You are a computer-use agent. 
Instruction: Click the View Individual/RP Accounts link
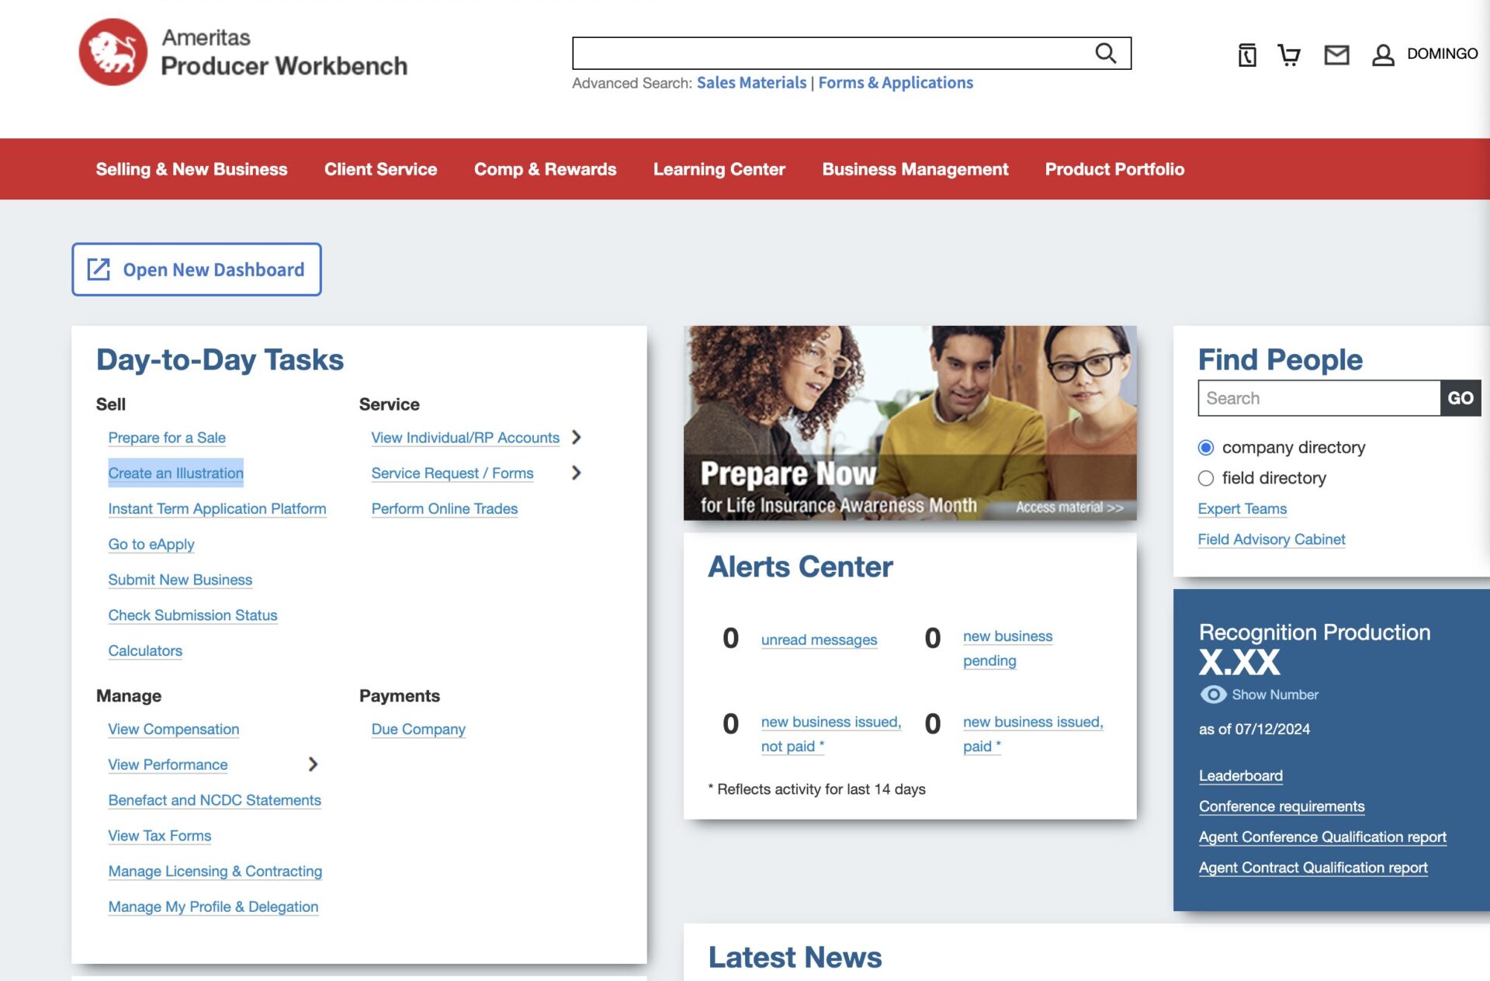(x=466, y=438)
